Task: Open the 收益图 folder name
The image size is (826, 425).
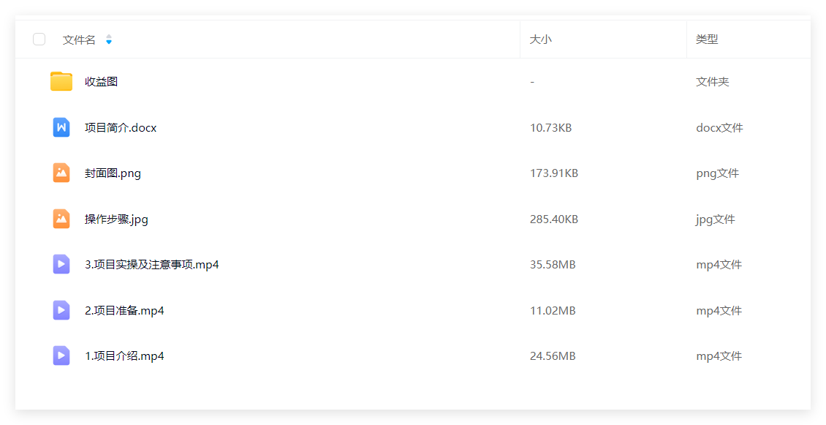Action: pyautogui.click(x=101, y=82)
